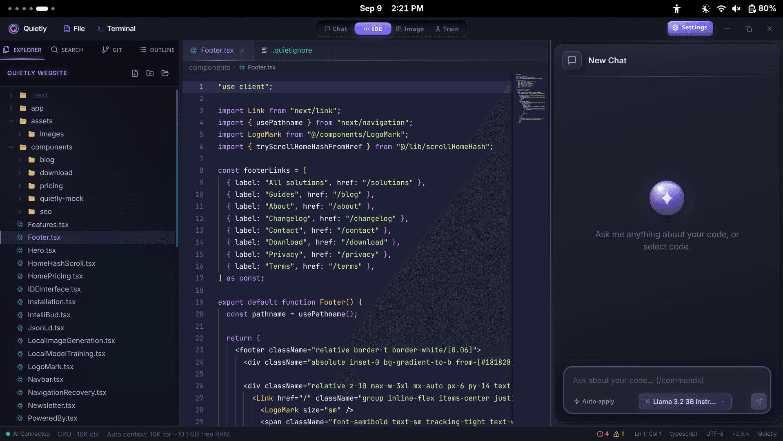This screenshot has height=441, width=783.
Task: Click the breadcrumb Footer.tsx file entry
Action: pos(257,67)
